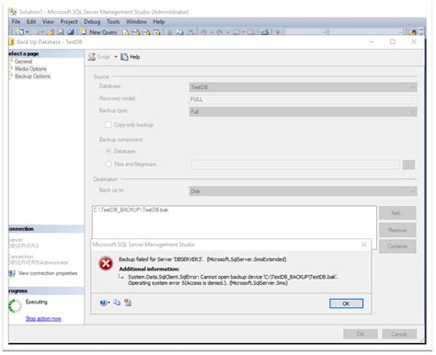Image resolution: width=436 pixels, height=355 pixels.
Task: Click the copy message text icon
Action: tap(117, 303)
